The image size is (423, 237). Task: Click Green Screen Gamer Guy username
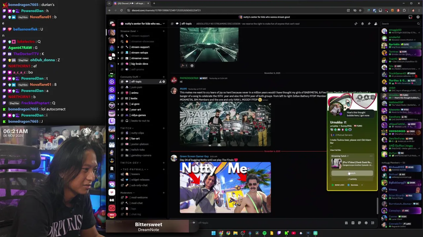[194, 156]
